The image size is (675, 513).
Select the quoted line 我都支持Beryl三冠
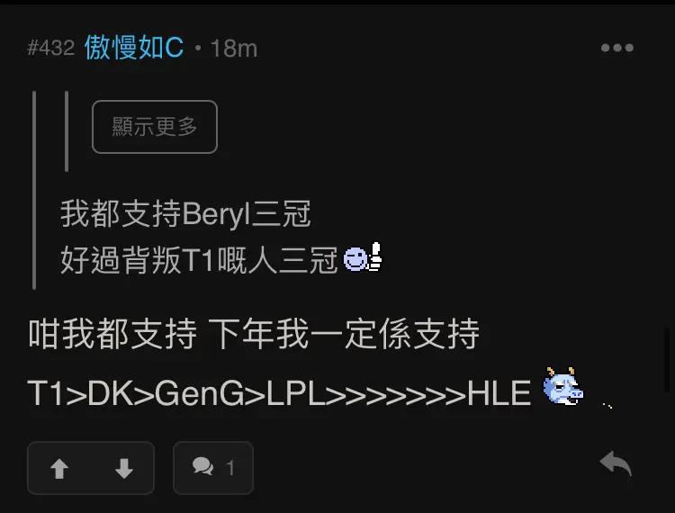pos(185,213)
